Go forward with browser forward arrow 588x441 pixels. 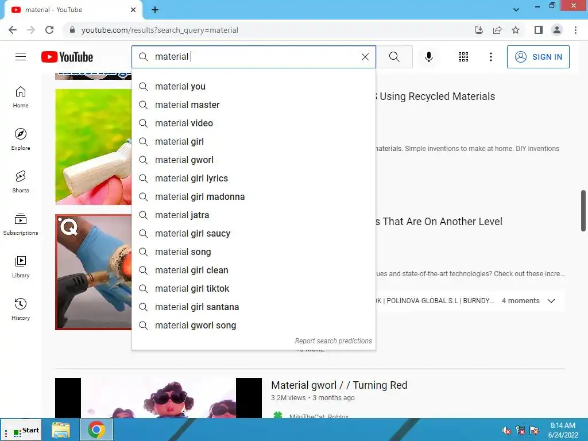tap(31, 30)
